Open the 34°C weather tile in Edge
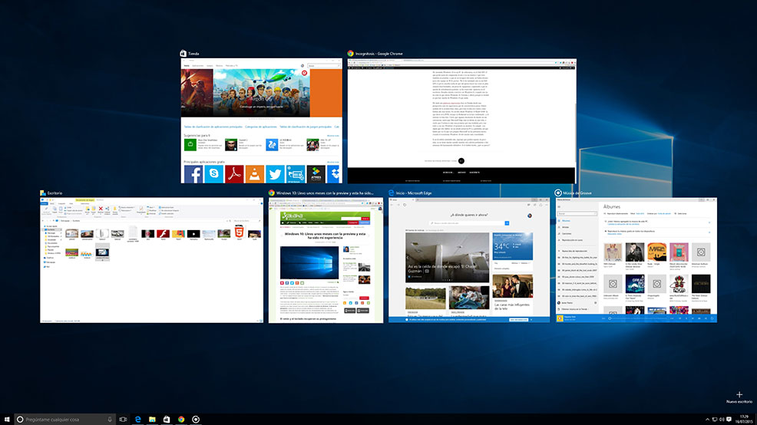The width and height of the screenshot is (757, 425). 513,246
